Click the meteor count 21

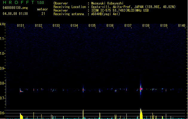43,14
